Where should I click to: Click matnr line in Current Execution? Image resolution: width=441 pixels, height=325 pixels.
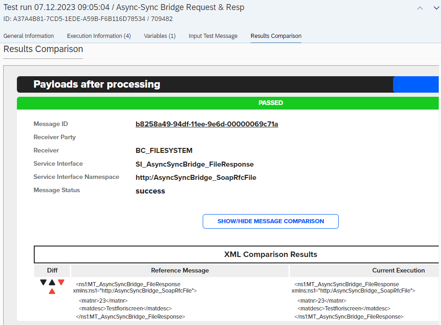(x=322, y=301)
